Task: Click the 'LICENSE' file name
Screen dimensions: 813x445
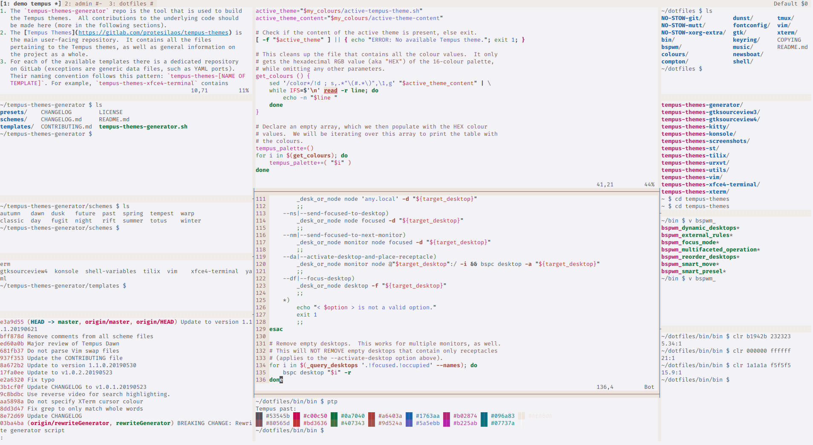Action: click(x=111, y=112)
